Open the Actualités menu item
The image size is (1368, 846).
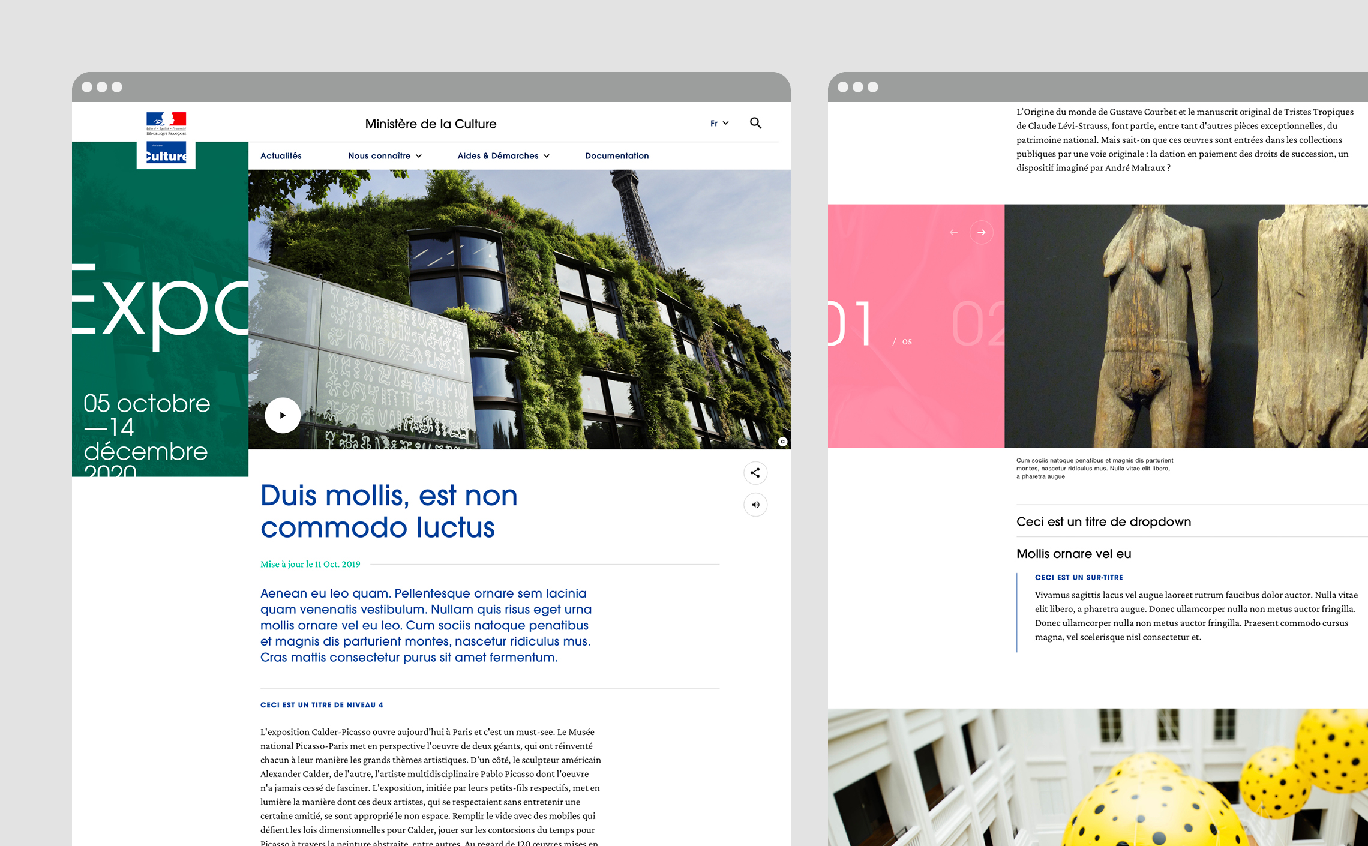(280, 155)
